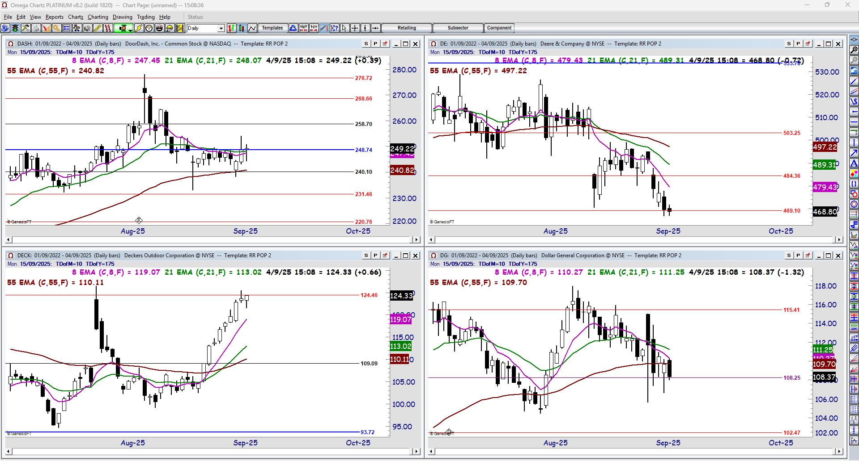Select the vertical line drawing tool
Viewport: 859px width, 461px height.
pos(854,142)
